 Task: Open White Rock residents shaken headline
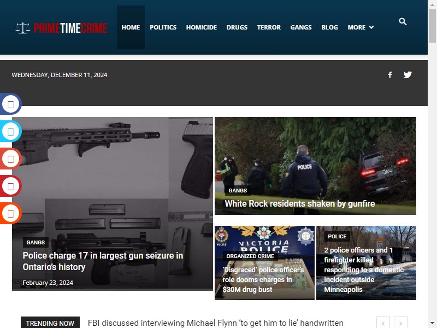coord(299,203)
